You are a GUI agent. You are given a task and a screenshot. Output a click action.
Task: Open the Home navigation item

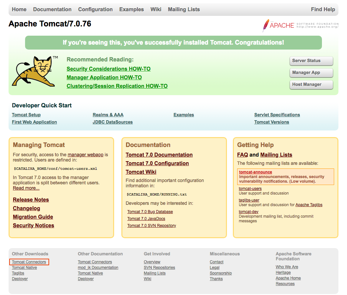[x=19, y=10]
